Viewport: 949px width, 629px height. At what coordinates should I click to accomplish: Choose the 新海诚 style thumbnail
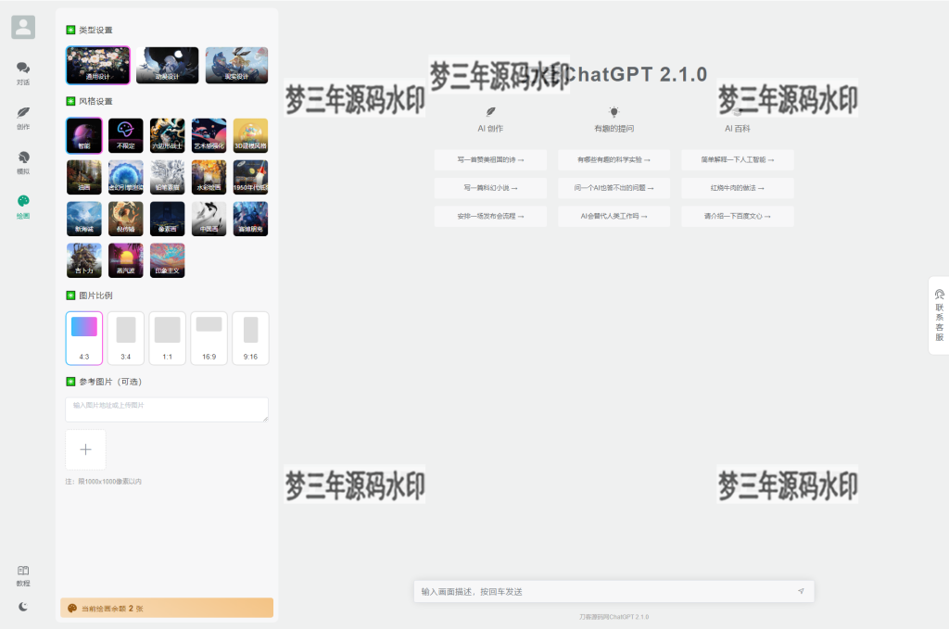(x=84, y=219)
